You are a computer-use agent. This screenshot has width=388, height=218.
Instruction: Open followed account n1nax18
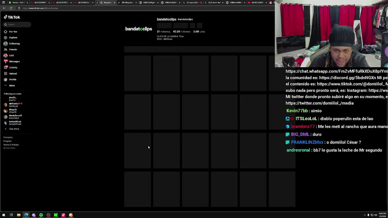(x=11, y=111)
